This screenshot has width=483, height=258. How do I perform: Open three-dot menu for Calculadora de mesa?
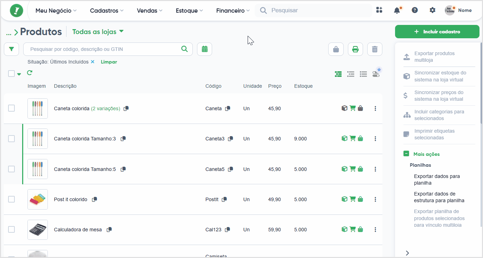click(x=375, y=230)
